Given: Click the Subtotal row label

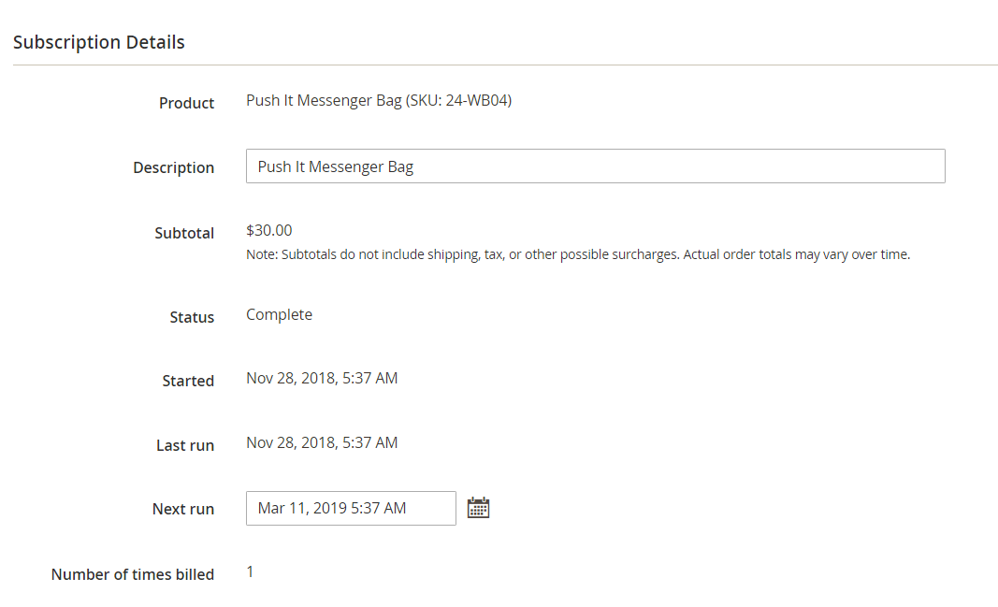Looking at the screenshot, I should point(184,233).
